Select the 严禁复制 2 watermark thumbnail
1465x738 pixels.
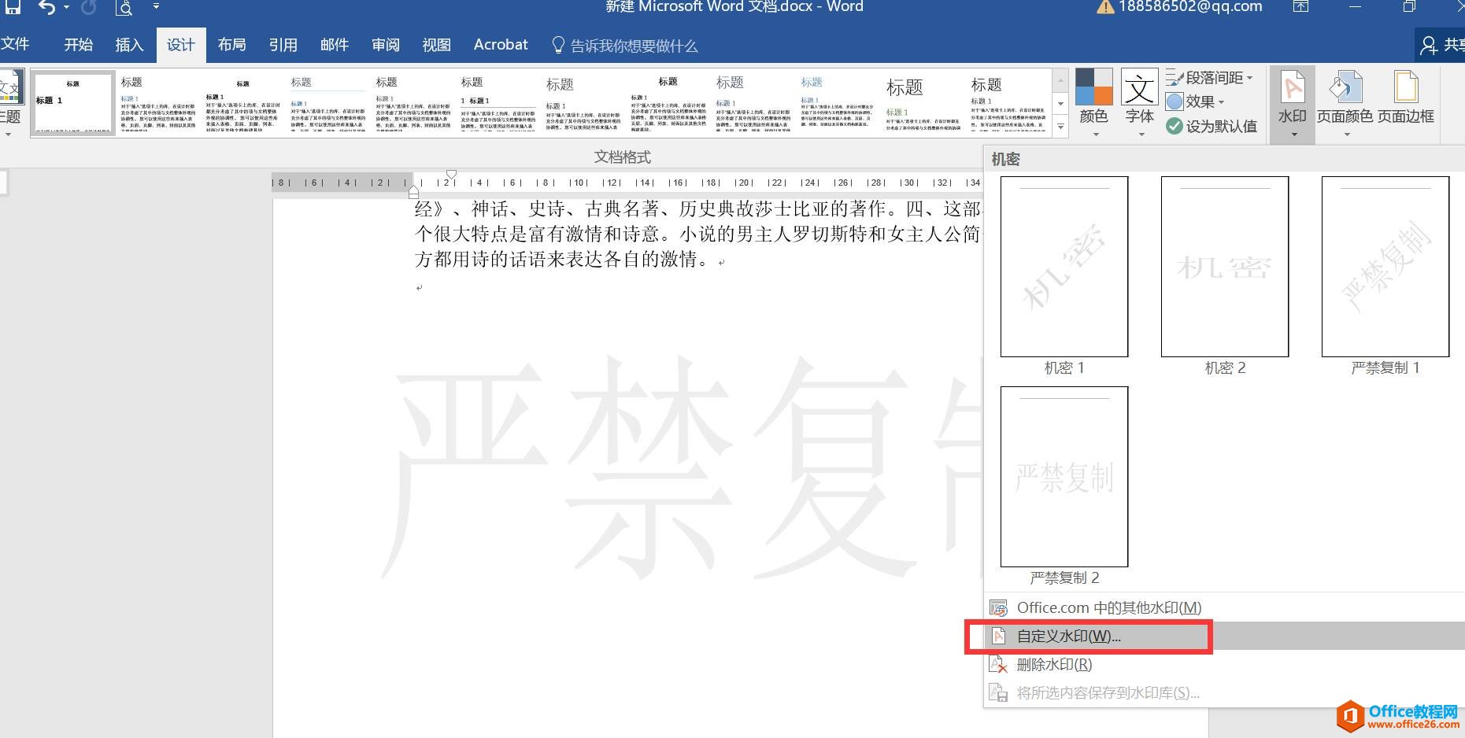(1064, 476)
